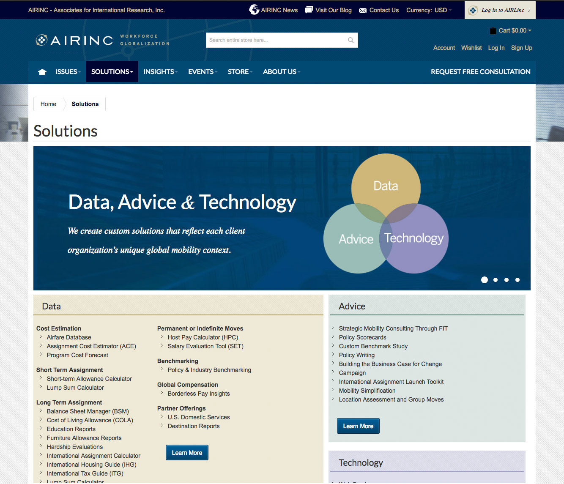Click the shopping cart bag icon
The image size is (564, 484).
[493, 30]
